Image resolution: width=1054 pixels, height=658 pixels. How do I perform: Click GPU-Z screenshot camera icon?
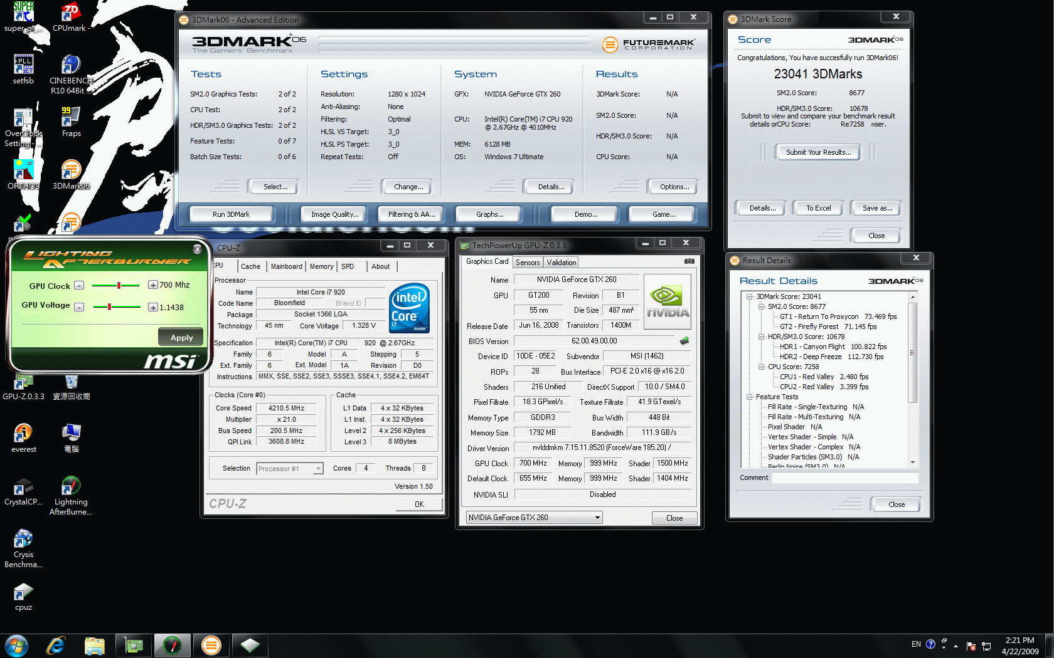[689, 261]
